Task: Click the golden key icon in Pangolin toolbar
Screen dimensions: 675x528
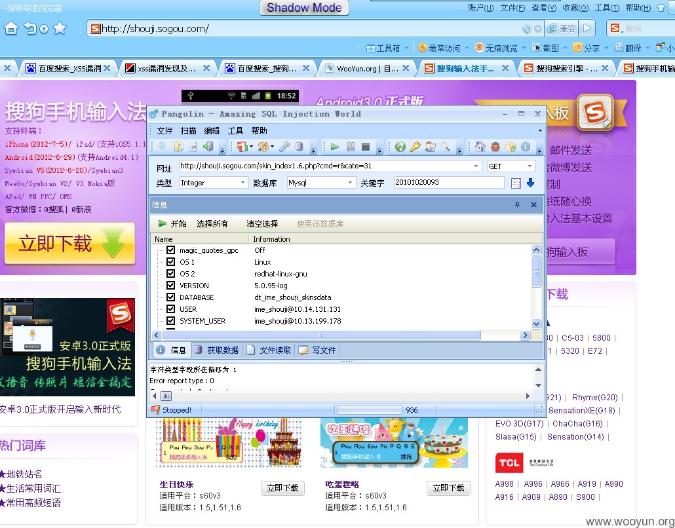Action: 415,147
